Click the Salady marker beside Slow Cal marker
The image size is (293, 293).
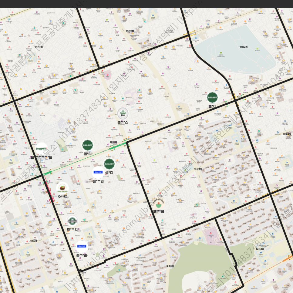point(109,164)
